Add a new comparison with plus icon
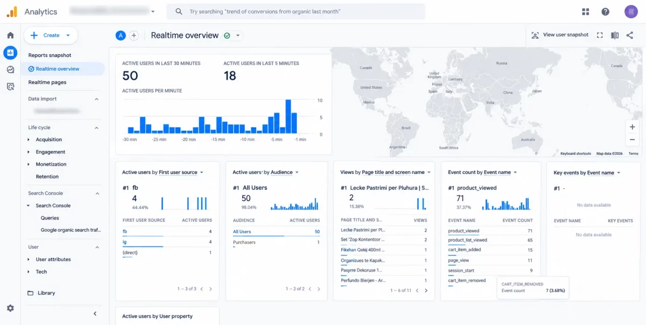Screen dimensions: 646x325 click(134, 36)
